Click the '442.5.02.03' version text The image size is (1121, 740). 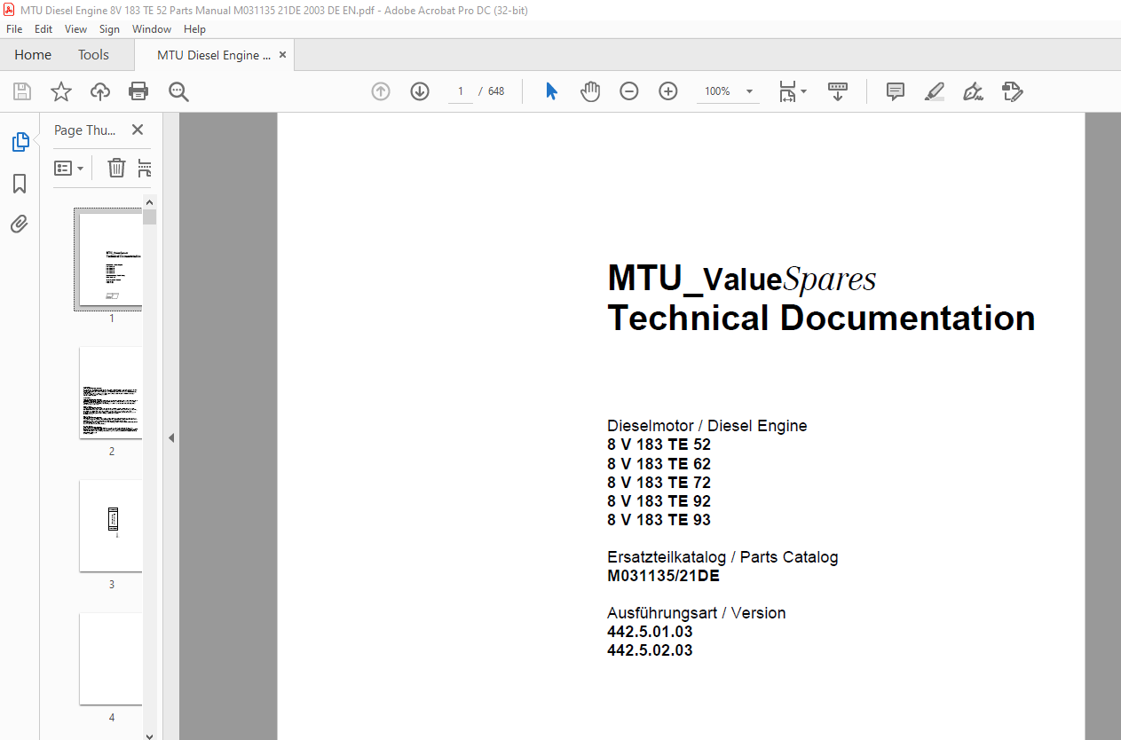pos(650,650)
